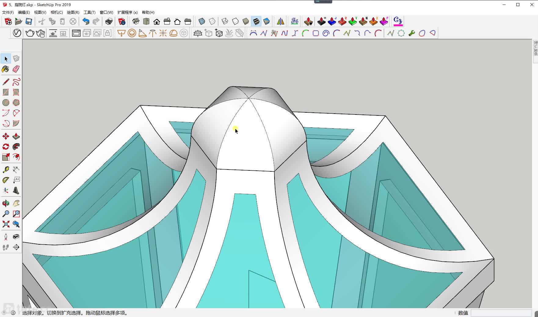Click inside the 数值 measurements box

[x=501, y=313]
